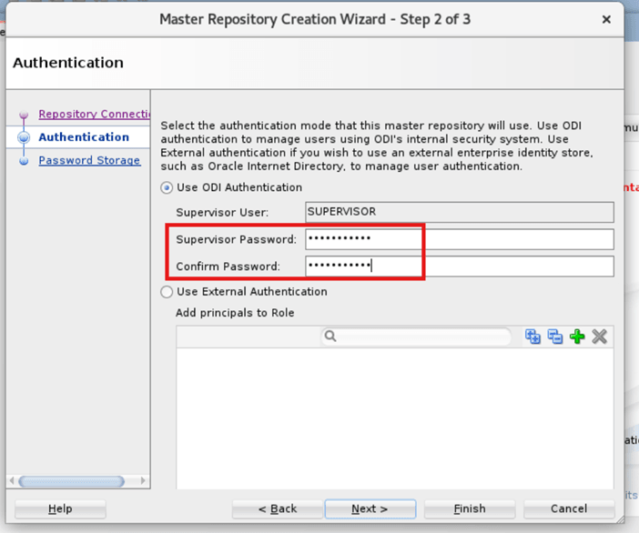This screenshot has height=533, width=639.
Task: Focus the Confirm Password field
Action: 460,266
